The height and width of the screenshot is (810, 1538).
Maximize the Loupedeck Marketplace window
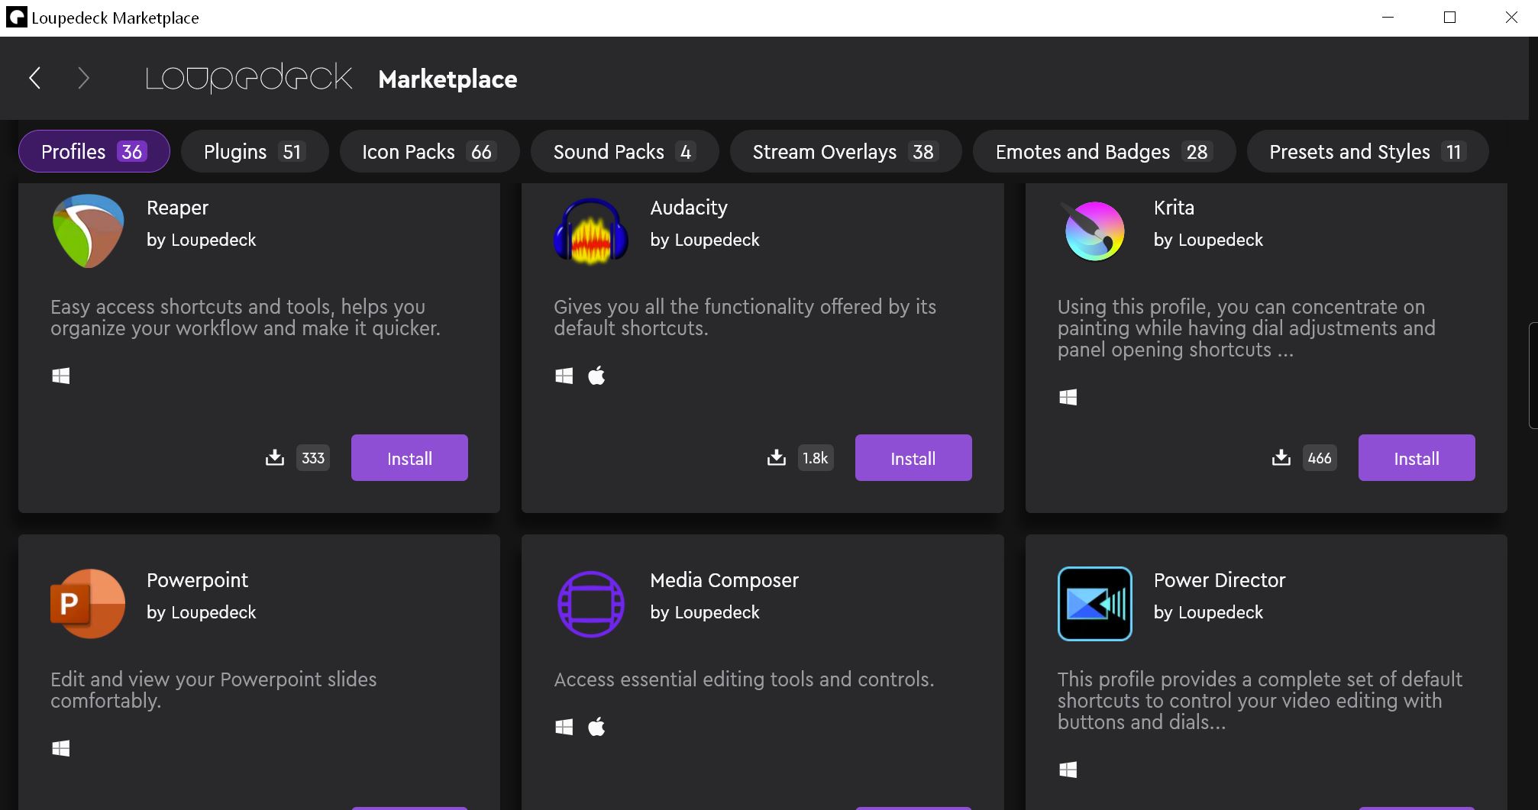pyautogui.click(x=1449, y=18)
